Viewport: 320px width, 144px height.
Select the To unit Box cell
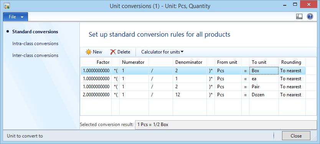click(264, 71)
